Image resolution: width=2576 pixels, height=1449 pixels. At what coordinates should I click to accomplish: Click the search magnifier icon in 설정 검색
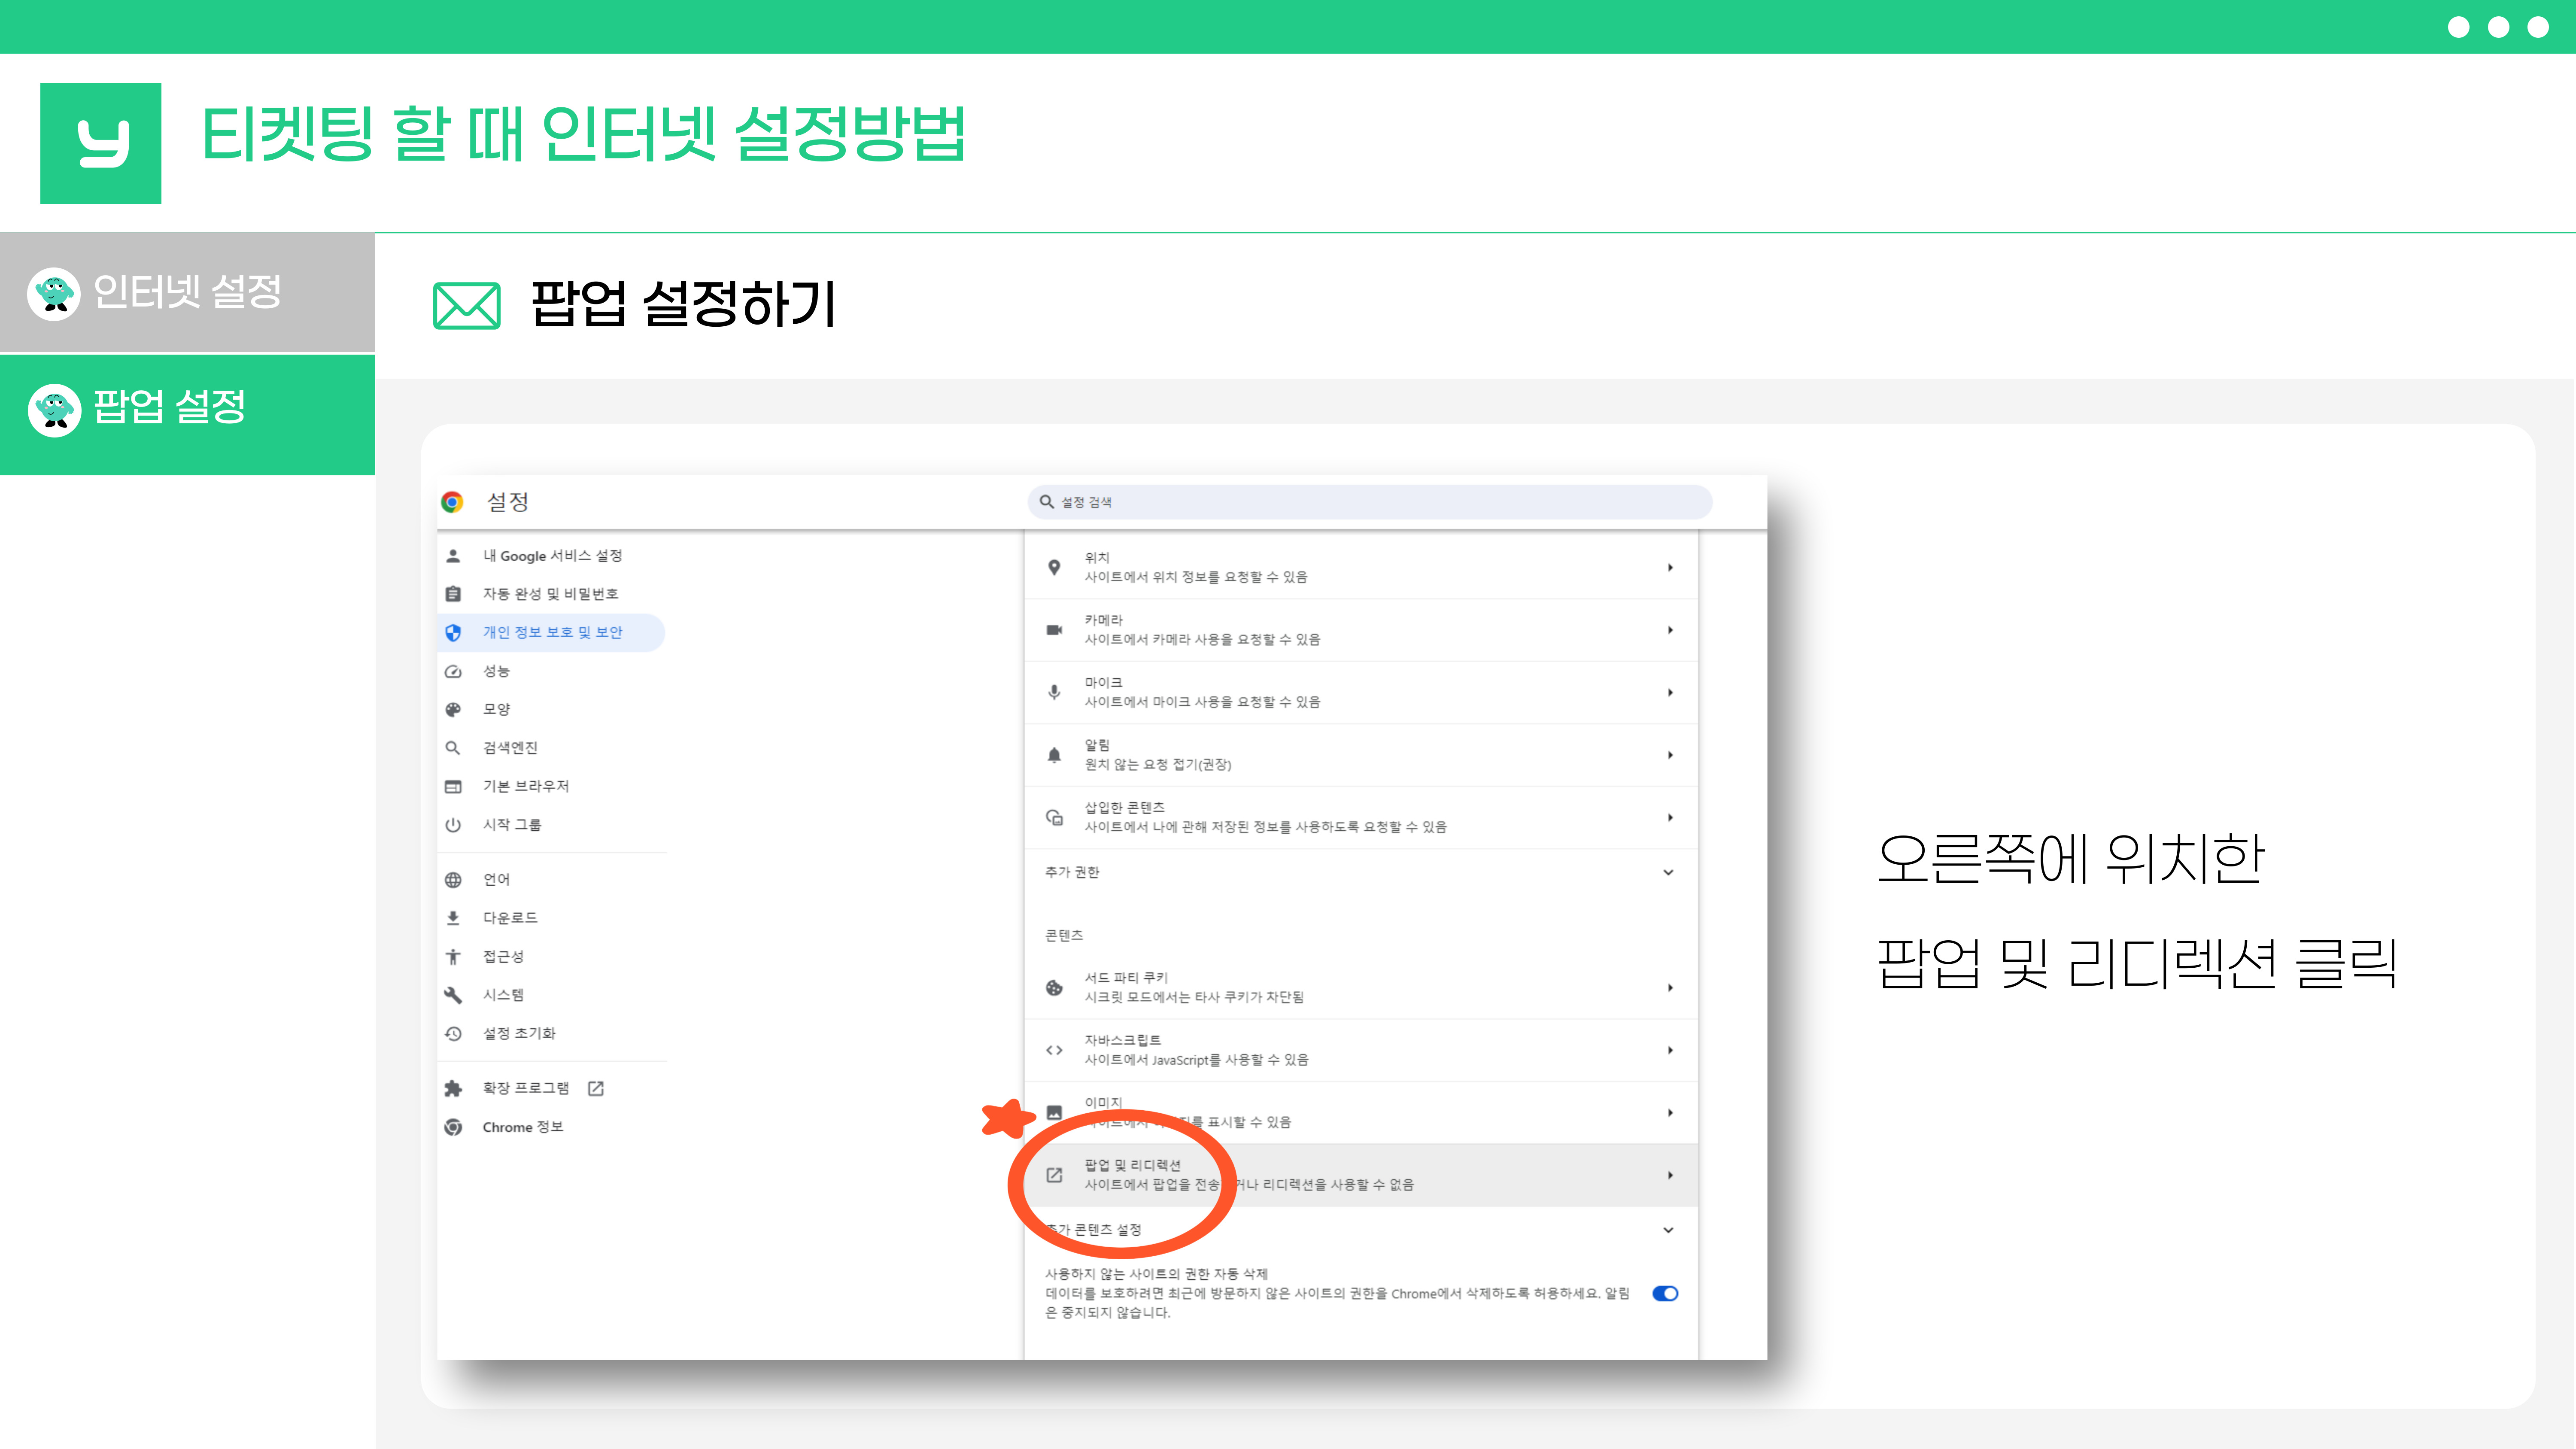[x=1046, y=502]
